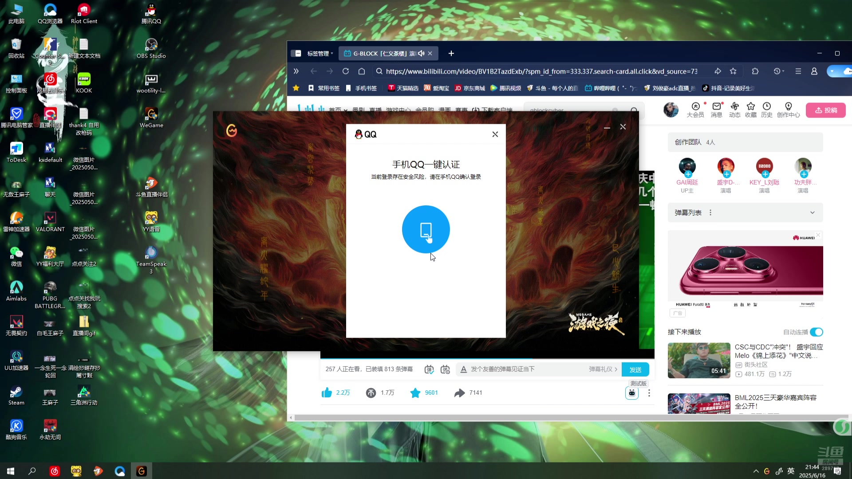
Task: Mute the G-BLOCK tab audio icon
Action: coord(421,54)
